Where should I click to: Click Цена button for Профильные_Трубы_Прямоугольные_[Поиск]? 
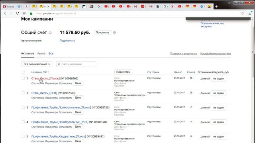coord(78,112)
